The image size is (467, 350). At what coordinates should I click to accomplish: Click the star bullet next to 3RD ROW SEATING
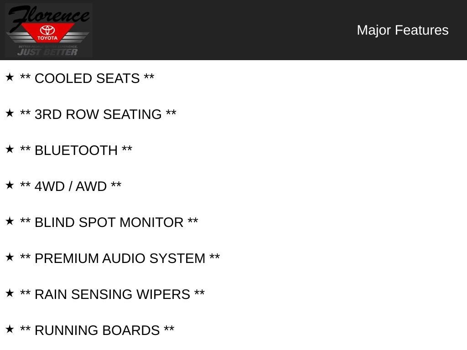[10, 113]
